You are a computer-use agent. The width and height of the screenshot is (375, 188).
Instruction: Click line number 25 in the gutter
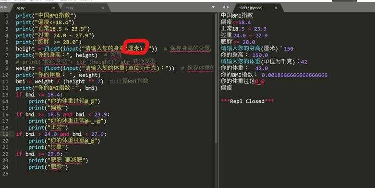pyautogui.click(x=5, y=174)
